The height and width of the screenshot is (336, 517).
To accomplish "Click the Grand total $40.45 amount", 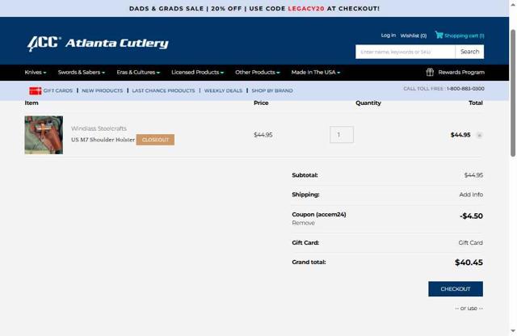I will click(x=469, y=262).
